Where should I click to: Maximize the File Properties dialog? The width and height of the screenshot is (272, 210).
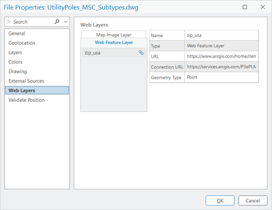tap(245, 7)
